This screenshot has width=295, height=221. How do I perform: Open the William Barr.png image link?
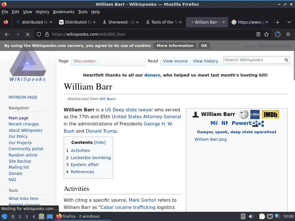(x=211, y=140)
